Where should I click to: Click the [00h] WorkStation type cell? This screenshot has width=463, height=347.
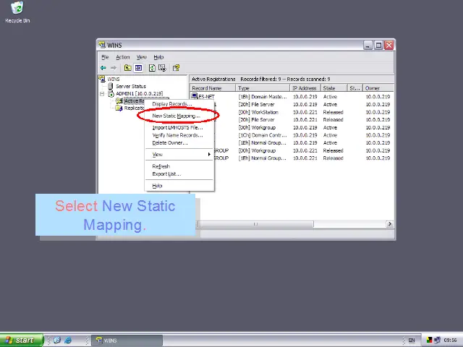click(258, 112)
